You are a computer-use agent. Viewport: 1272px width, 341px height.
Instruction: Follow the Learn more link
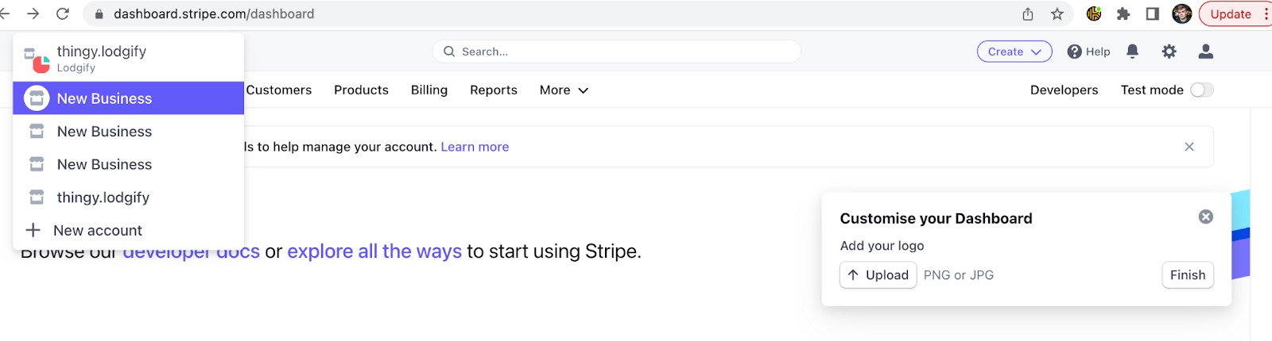[475, 147]
